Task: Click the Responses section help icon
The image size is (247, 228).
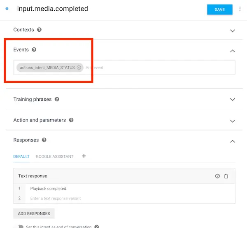Action: [x=44, y=140]
